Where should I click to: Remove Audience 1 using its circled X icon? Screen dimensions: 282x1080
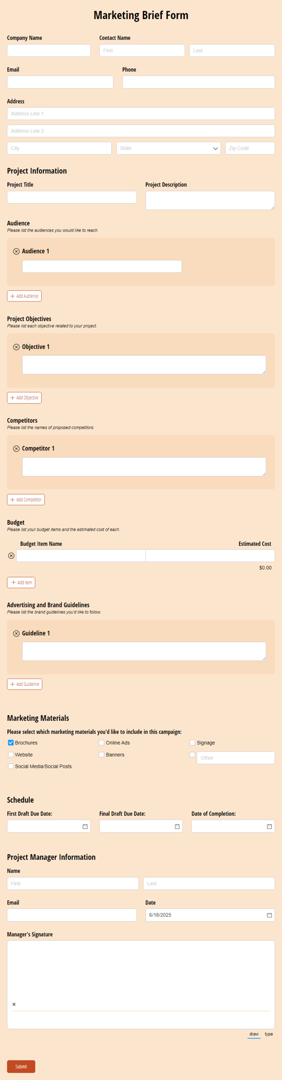click(16, 251)
